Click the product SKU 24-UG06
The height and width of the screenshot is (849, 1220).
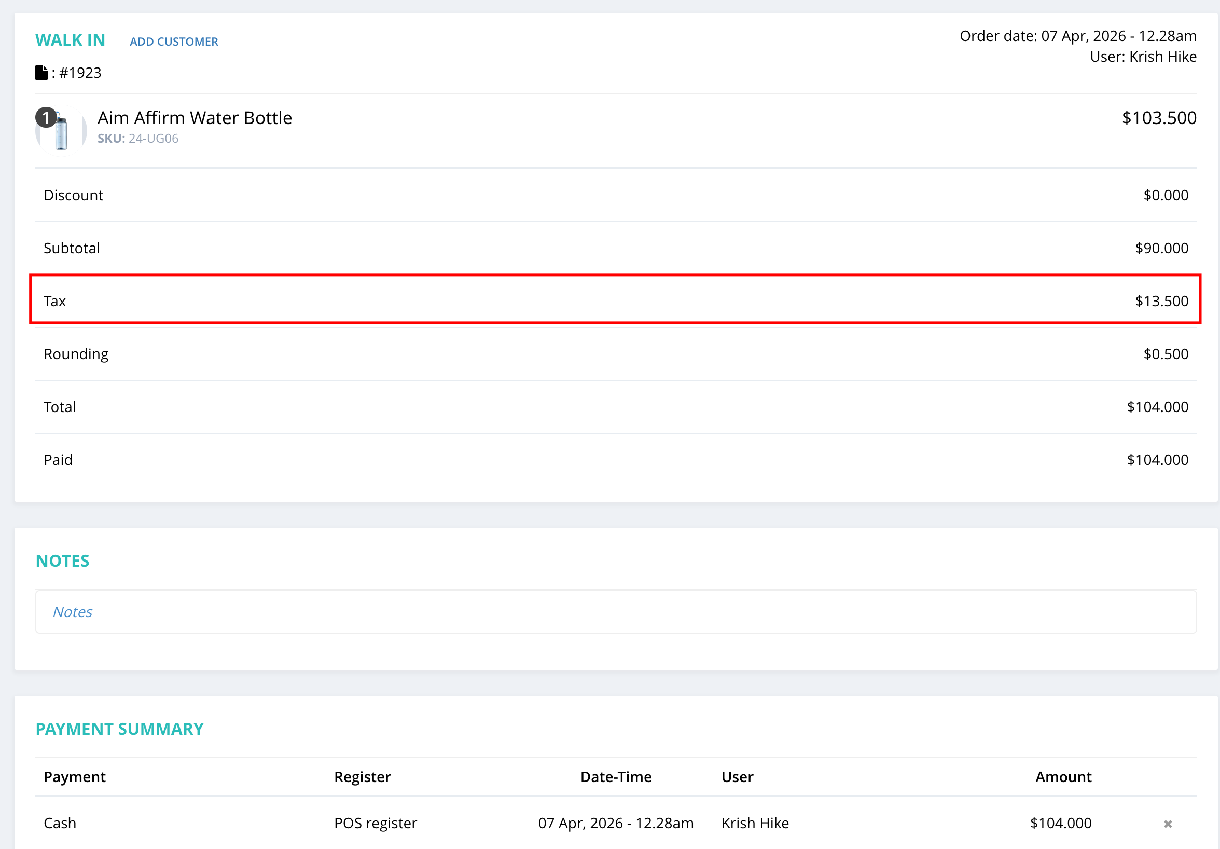pos(153,138)
